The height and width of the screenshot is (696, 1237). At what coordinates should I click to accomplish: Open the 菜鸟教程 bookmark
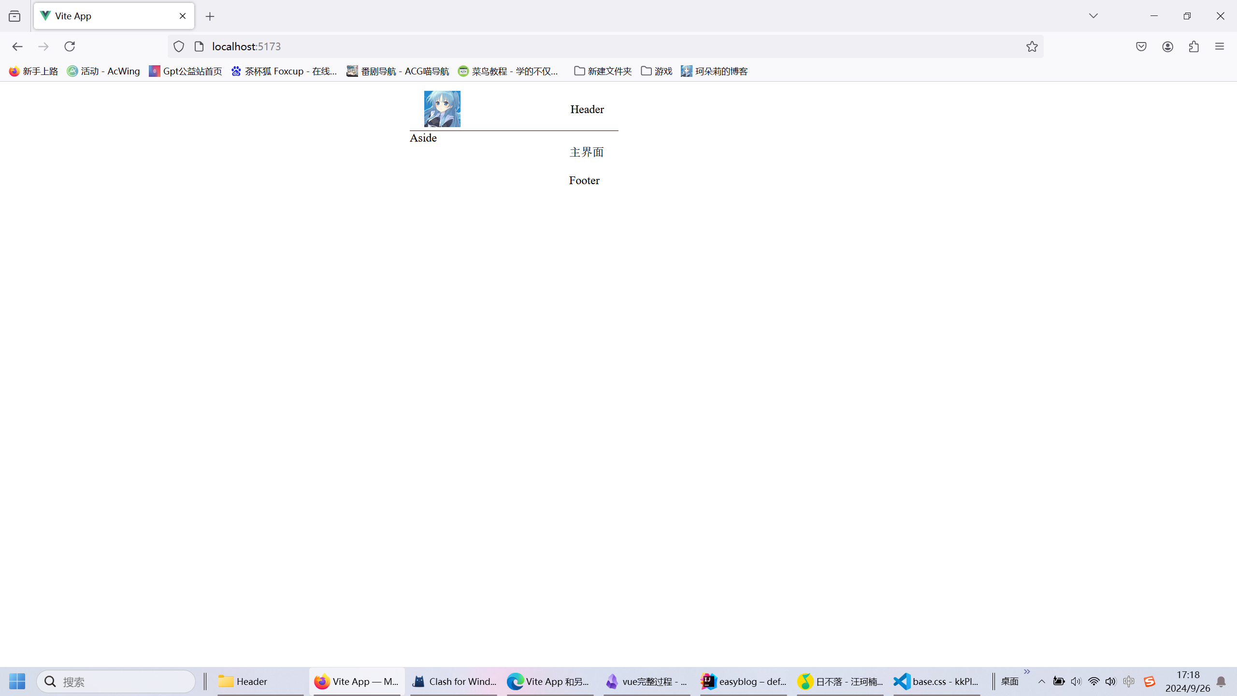click(508, 71)
